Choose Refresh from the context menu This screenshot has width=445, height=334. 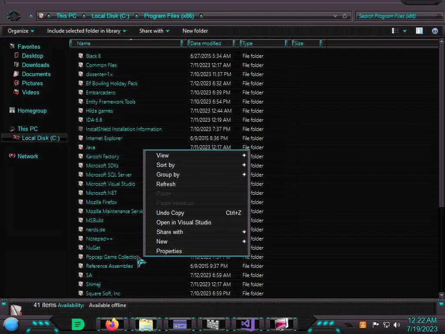(196, 184)
